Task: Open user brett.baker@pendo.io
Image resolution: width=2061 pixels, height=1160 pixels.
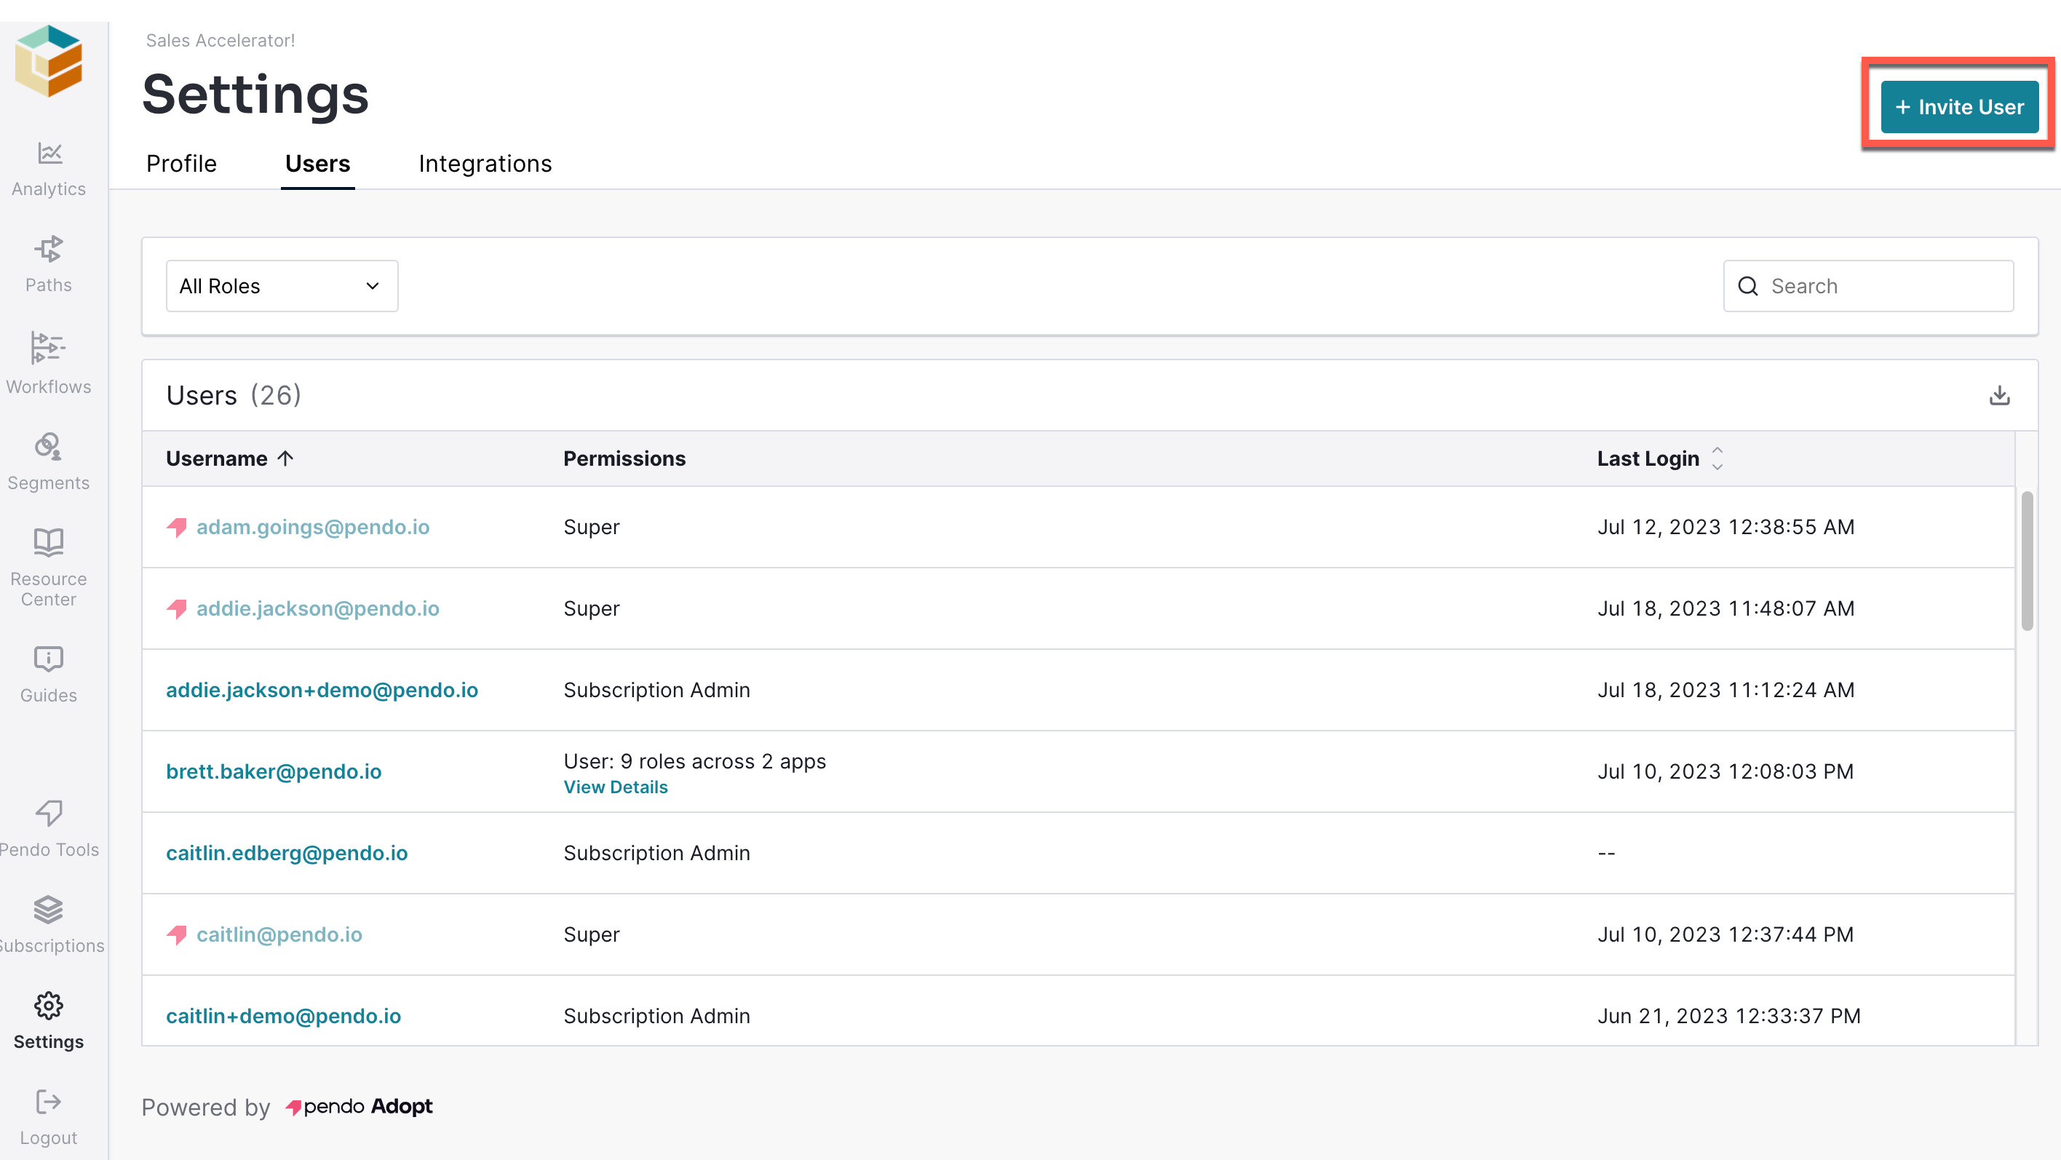Action: pos(274,771)
